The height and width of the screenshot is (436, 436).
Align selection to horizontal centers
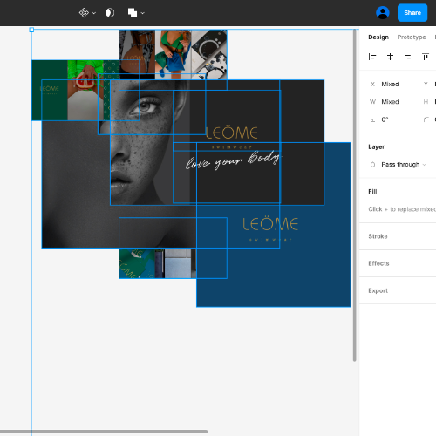click(390, 57)
